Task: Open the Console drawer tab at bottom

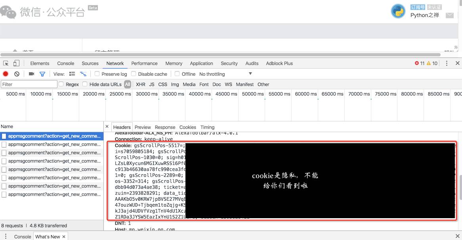Action: tap(23, 237)
